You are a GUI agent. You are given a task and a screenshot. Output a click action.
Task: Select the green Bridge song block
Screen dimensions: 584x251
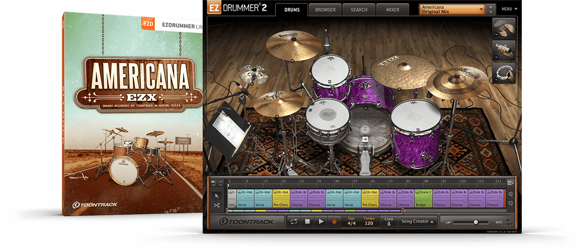tap(423, 199)
